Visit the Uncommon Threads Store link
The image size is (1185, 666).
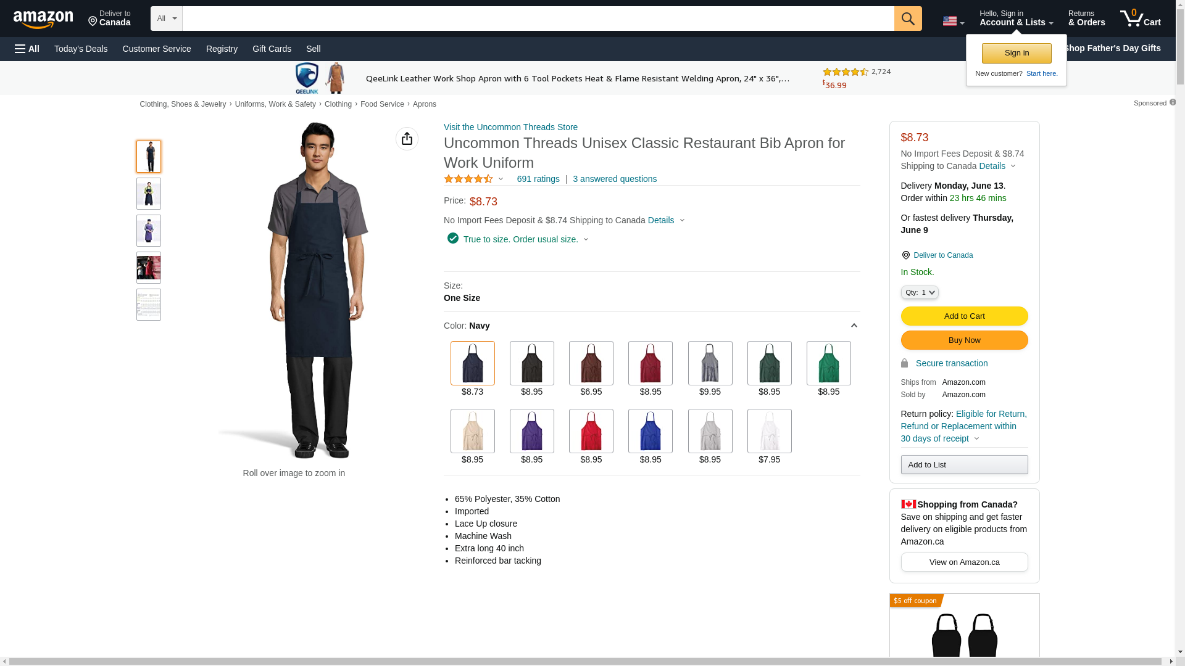[510, 127]
